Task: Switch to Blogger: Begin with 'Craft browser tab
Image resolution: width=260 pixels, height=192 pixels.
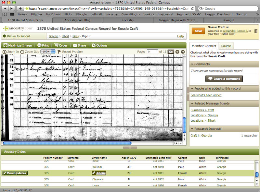Action: pyautogui.click(x=178, y=20)
